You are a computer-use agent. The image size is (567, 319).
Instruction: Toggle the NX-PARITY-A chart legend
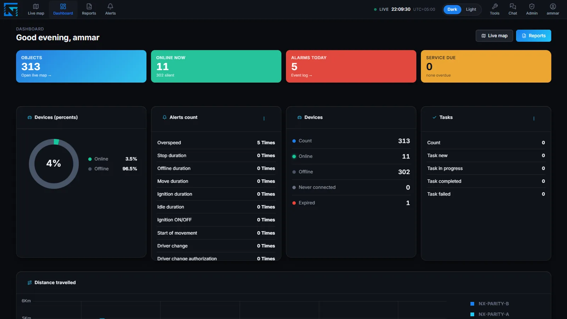click(x=489, y=314)
